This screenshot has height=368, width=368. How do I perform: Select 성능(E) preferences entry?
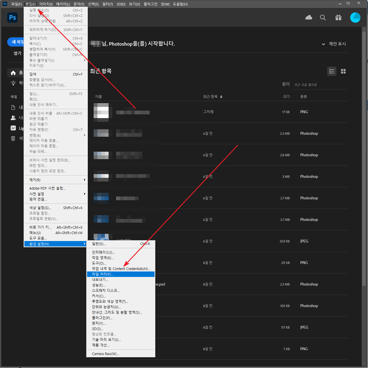pos(121,285)
